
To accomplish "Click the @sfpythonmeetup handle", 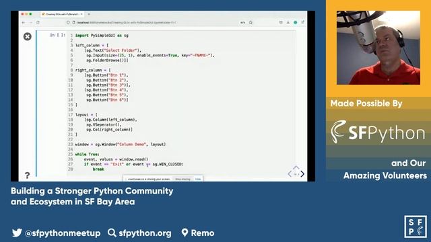I will [x=63, y=233].
